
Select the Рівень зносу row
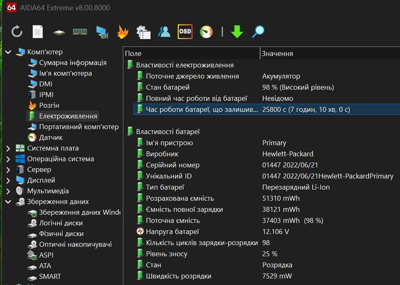[x=266, y=254]
